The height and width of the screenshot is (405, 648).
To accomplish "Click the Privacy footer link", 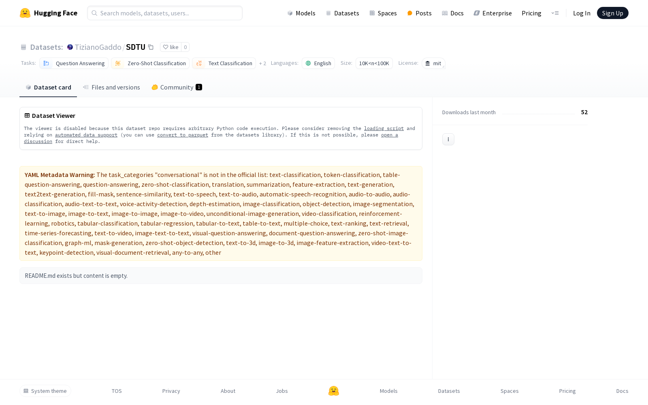I will (171, 391).
